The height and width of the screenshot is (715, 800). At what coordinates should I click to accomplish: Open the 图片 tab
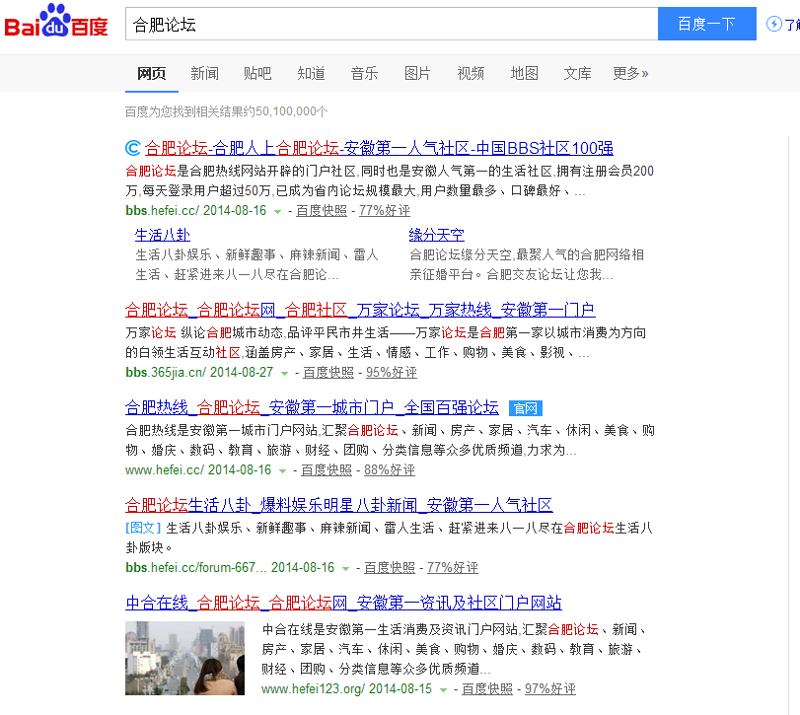417,73
